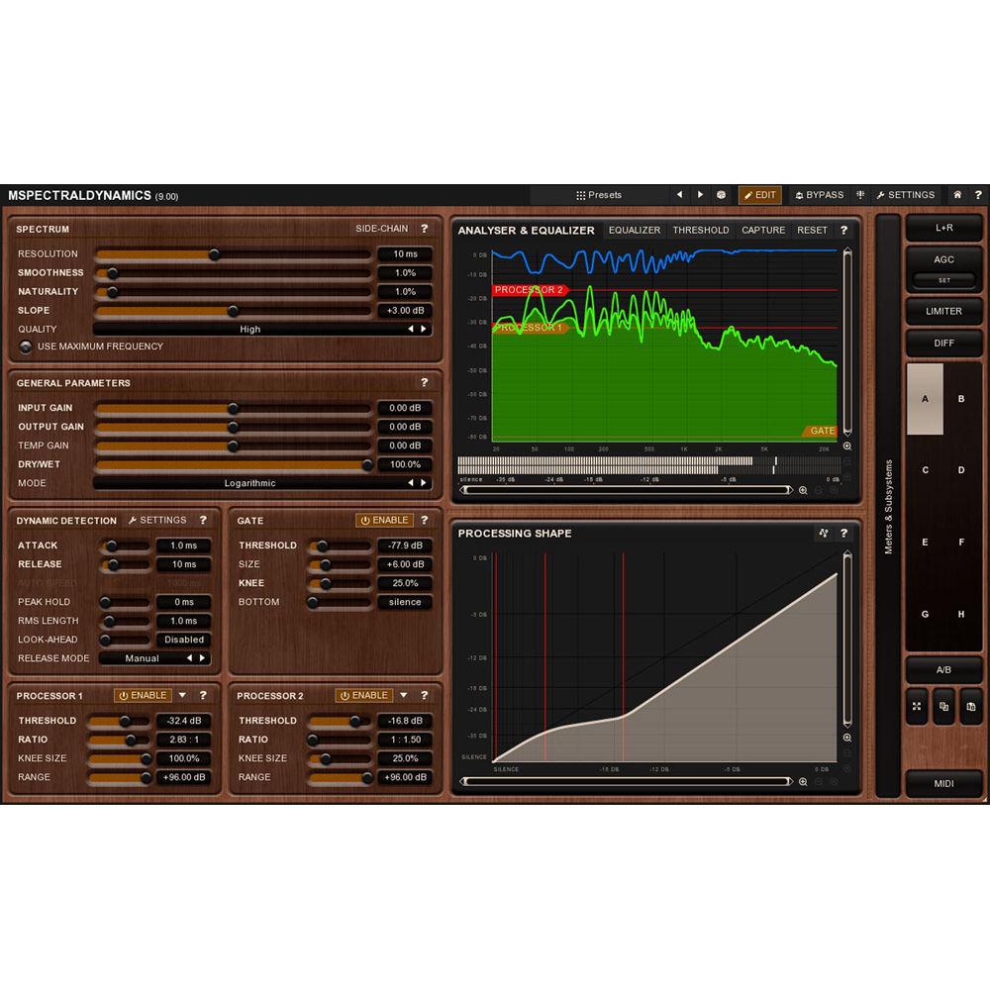Click the copy icon near the A/B button
Viewport: 990px width, 990px height.
pyautogui.click(x=942, y=705)
